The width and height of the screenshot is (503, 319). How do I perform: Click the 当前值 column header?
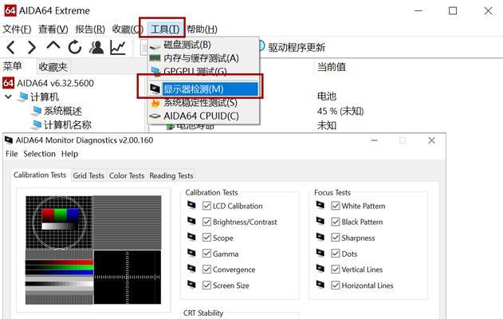(332, 67)
